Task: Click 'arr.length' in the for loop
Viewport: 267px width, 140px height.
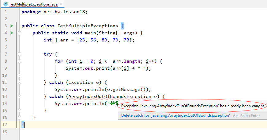Action: point(126,61)
